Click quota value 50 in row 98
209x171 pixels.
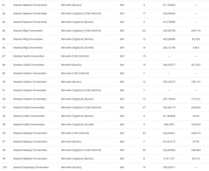[x=144, y=150]
